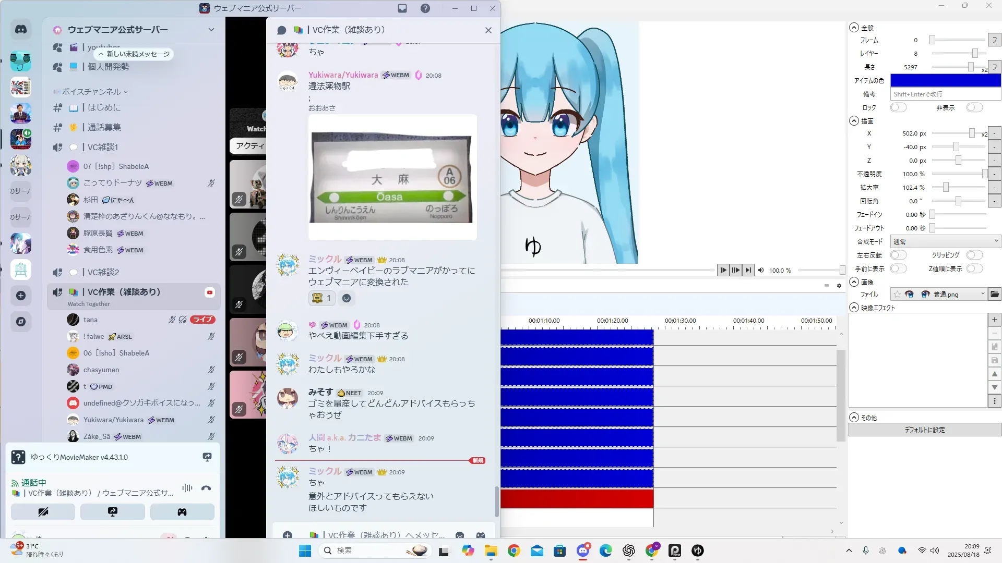Toggle the ロック switch

tap(898, 107)
